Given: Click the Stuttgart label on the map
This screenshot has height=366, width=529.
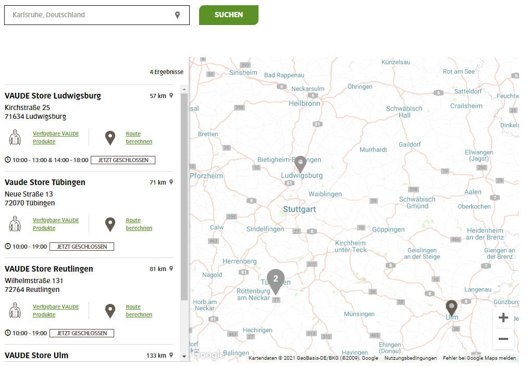Looking at the screenshot, I should click(300, 210).
